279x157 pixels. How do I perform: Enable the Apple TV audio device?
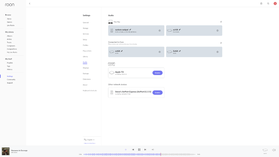(157, 73)
